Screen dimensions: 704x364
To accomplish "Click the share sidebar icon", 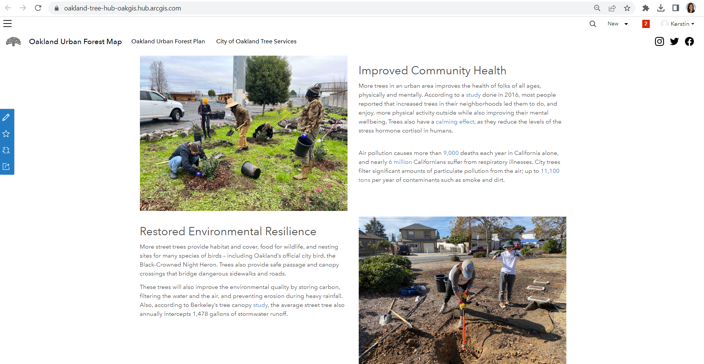I will [x=6, y=167].
